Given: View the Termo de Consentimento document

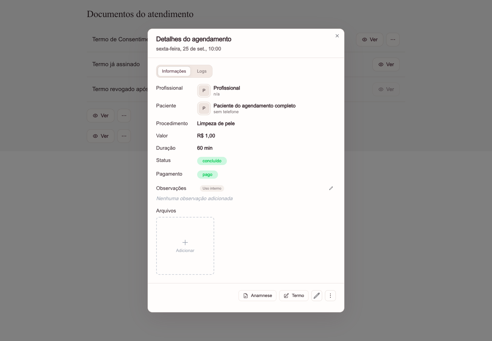Looking at the screenshot, I should (x=370, y=40).
